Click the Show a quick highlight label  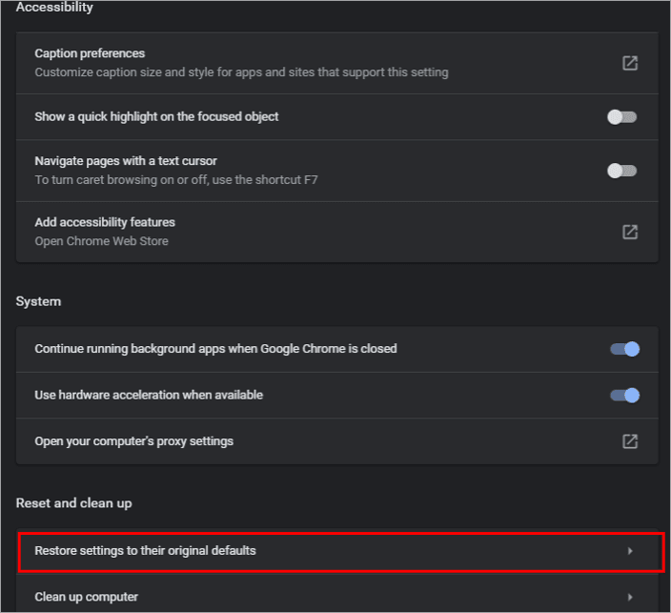click(x=156, y=116)
